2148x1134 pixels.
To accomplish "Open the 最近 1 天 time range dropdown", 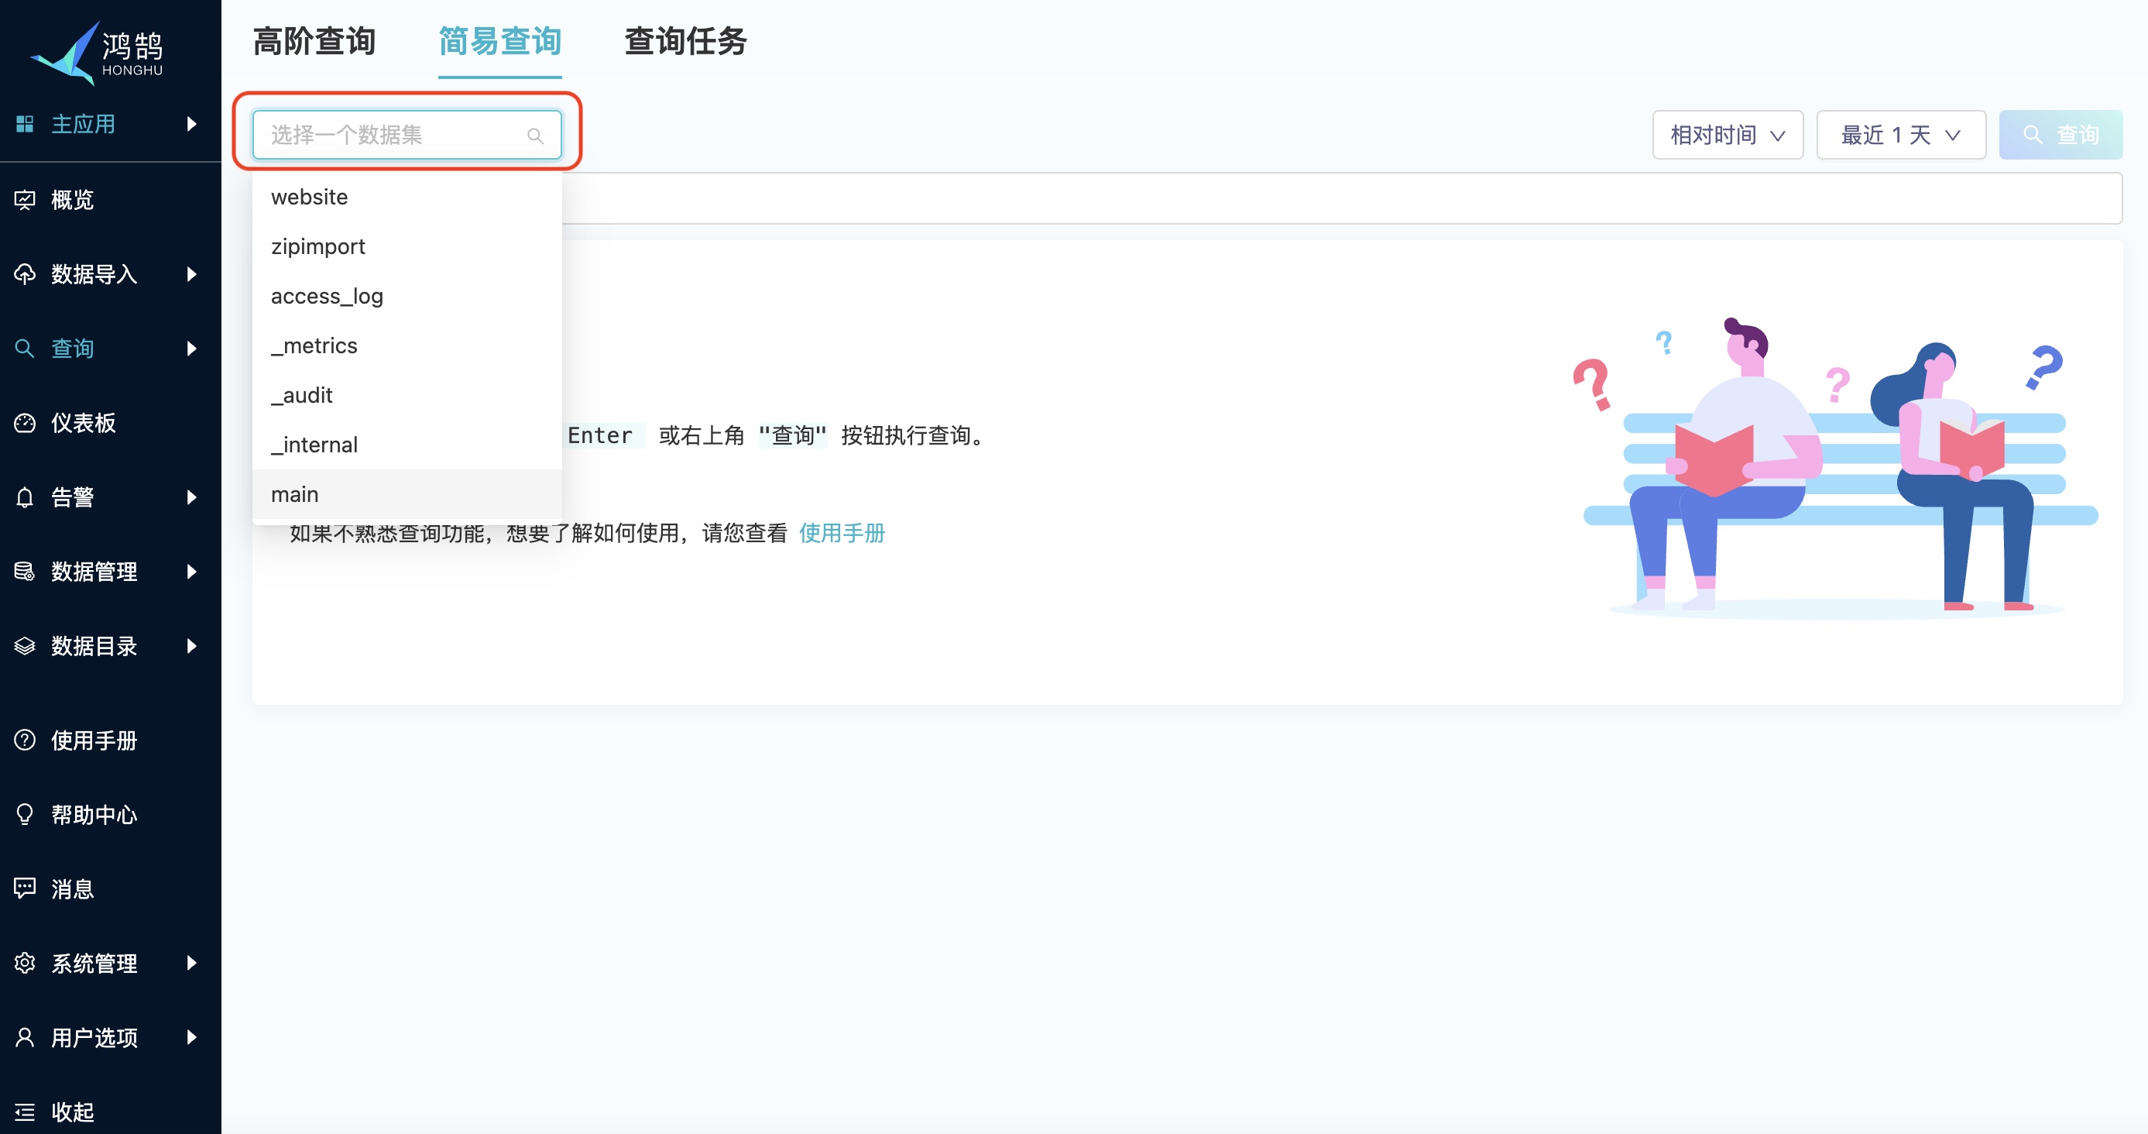I will [1901, 135].
